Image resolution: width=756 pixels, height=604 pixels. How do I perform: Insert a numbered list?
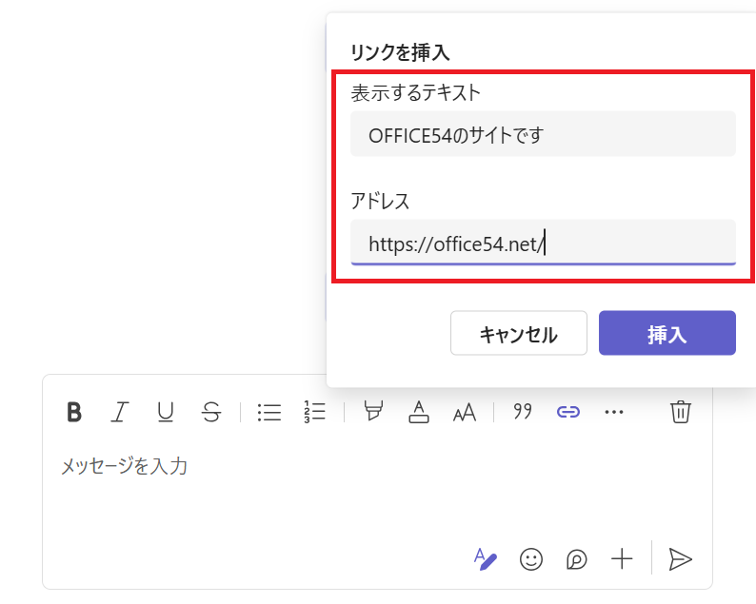[315, 412]
